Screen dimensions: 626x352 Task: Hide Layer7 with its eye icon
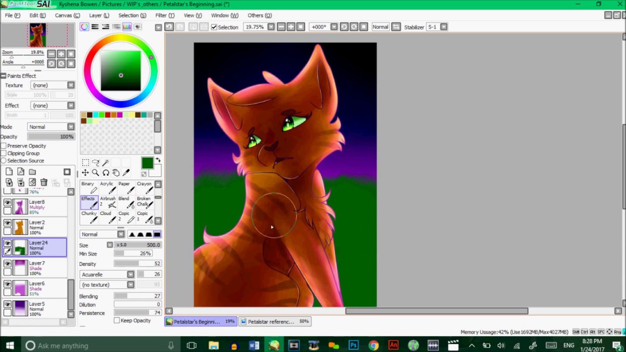coord(7,264)
